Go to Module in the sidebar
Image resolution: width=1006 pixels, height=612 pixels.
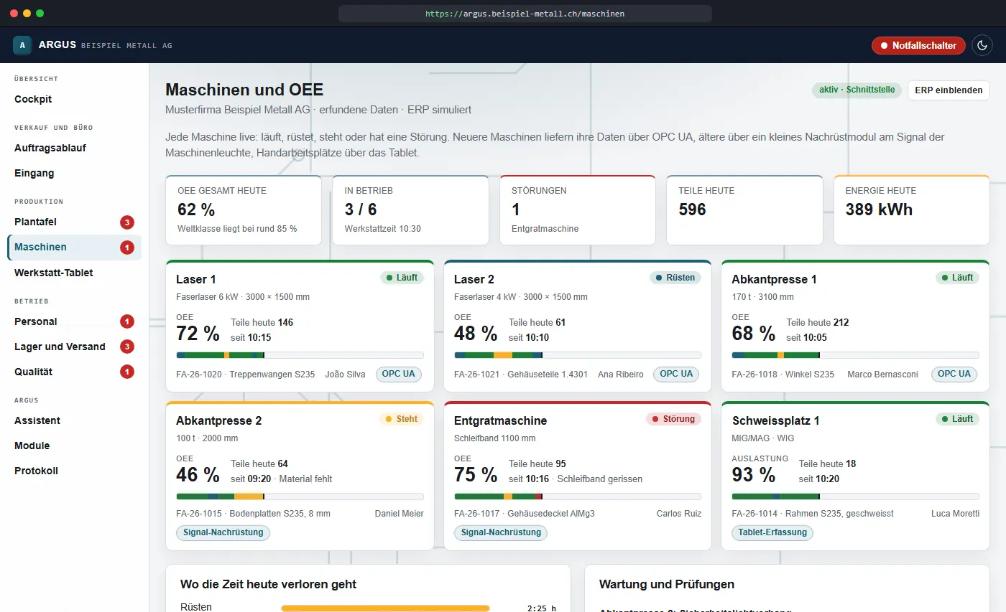coord(74,446)
